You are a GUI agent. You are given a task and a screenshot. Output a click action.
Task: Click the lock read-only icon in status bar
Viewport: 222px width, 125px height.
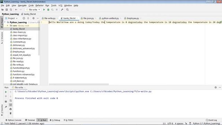186,124
